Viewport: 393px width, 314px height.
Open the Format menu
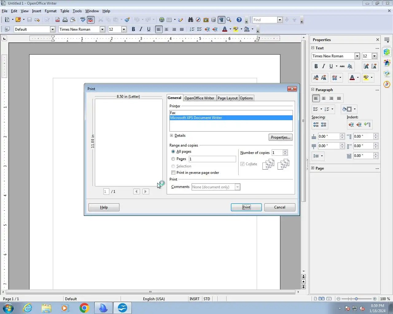coord(51,11)
